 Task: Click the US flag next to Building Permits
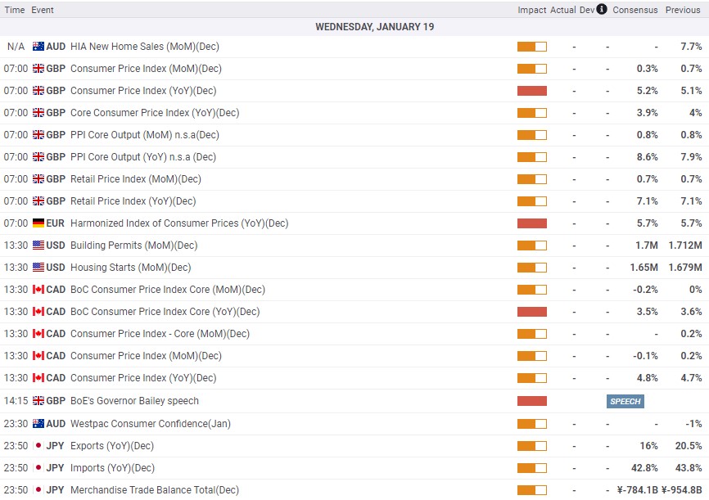pyautogui.click(x=38, y=245)
